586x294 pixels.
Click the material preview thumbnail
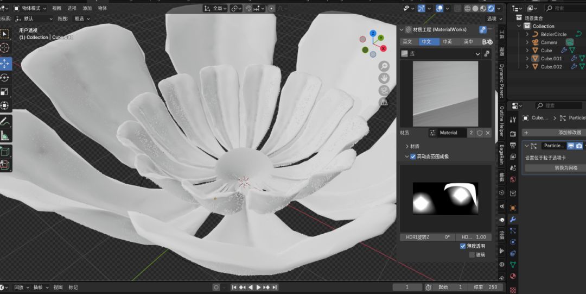pos(445,93)
